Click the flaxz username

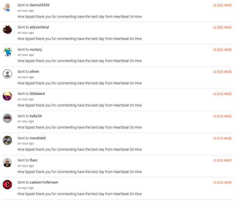point(33,160)
